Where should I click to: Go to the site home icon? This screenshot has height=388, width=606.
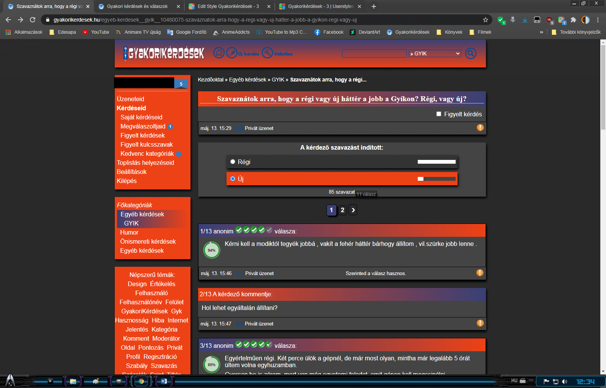pos(219,53)
